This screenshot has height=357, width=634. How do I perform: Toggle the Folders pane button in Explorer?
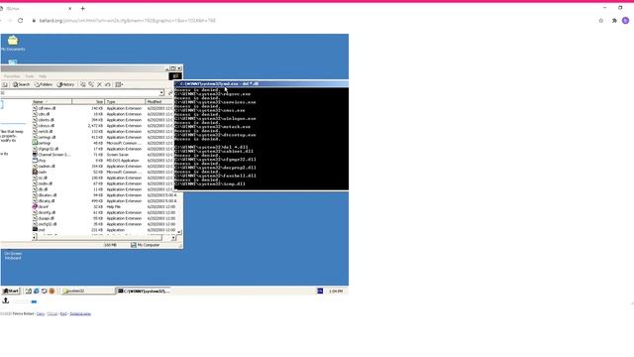click(x=44, y=84)
